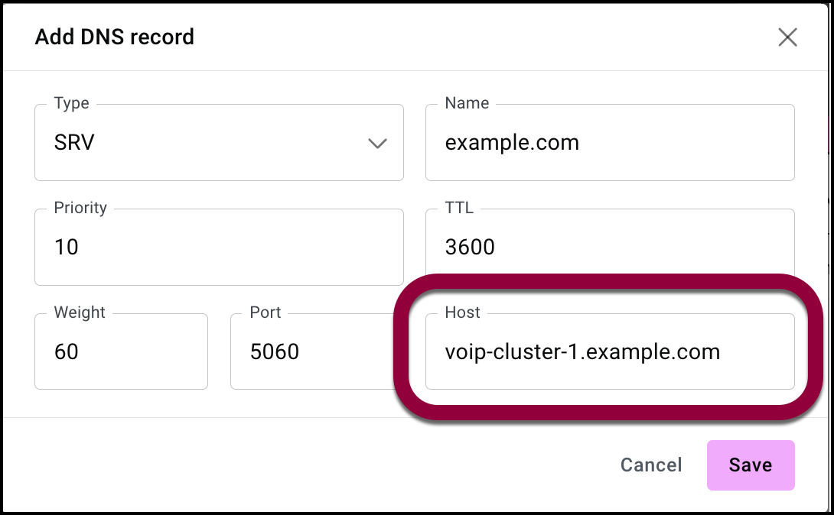The height and width of the screenshot is (515, 834).
Task: Select the SRV value in Type
Action: [x=74, y=143]
